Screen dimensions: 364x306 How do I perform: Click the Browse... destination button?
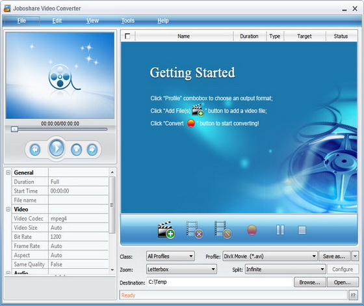[310, 283]
